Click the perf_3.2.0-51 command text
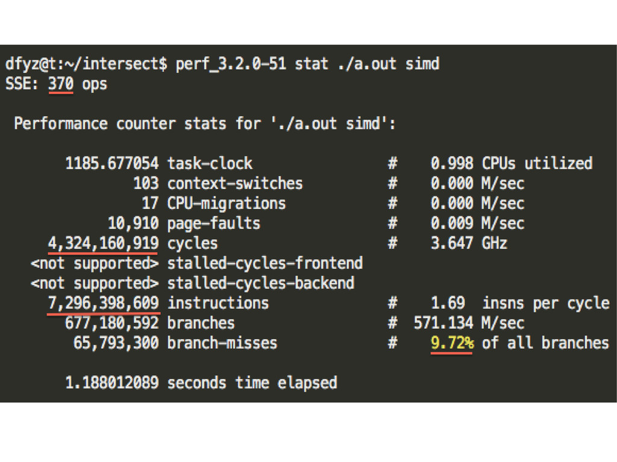 [231, 64]
